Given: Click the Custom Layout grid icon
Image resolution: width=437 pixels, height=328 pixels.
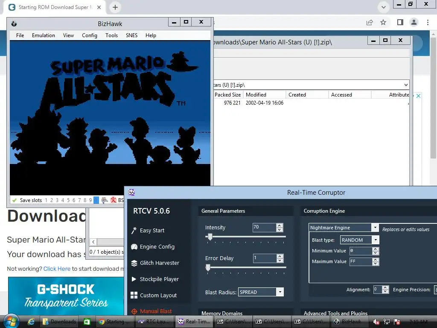Looking at the screenshot, I should (x=134, y=295).
